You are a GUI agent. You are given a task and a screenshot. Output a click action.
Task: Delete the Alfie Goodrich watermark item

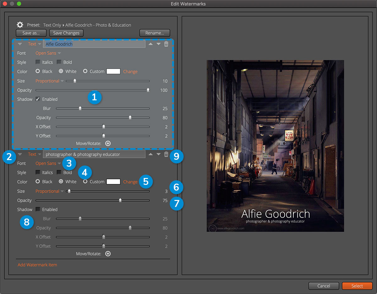(166, 44)
